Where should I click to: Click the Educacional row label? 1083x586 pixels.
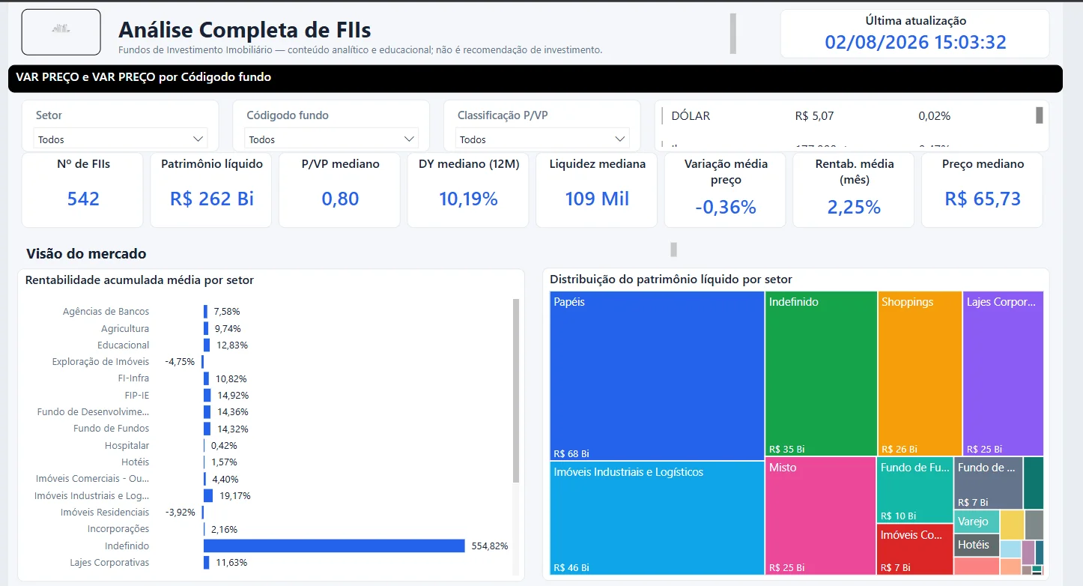124,345
